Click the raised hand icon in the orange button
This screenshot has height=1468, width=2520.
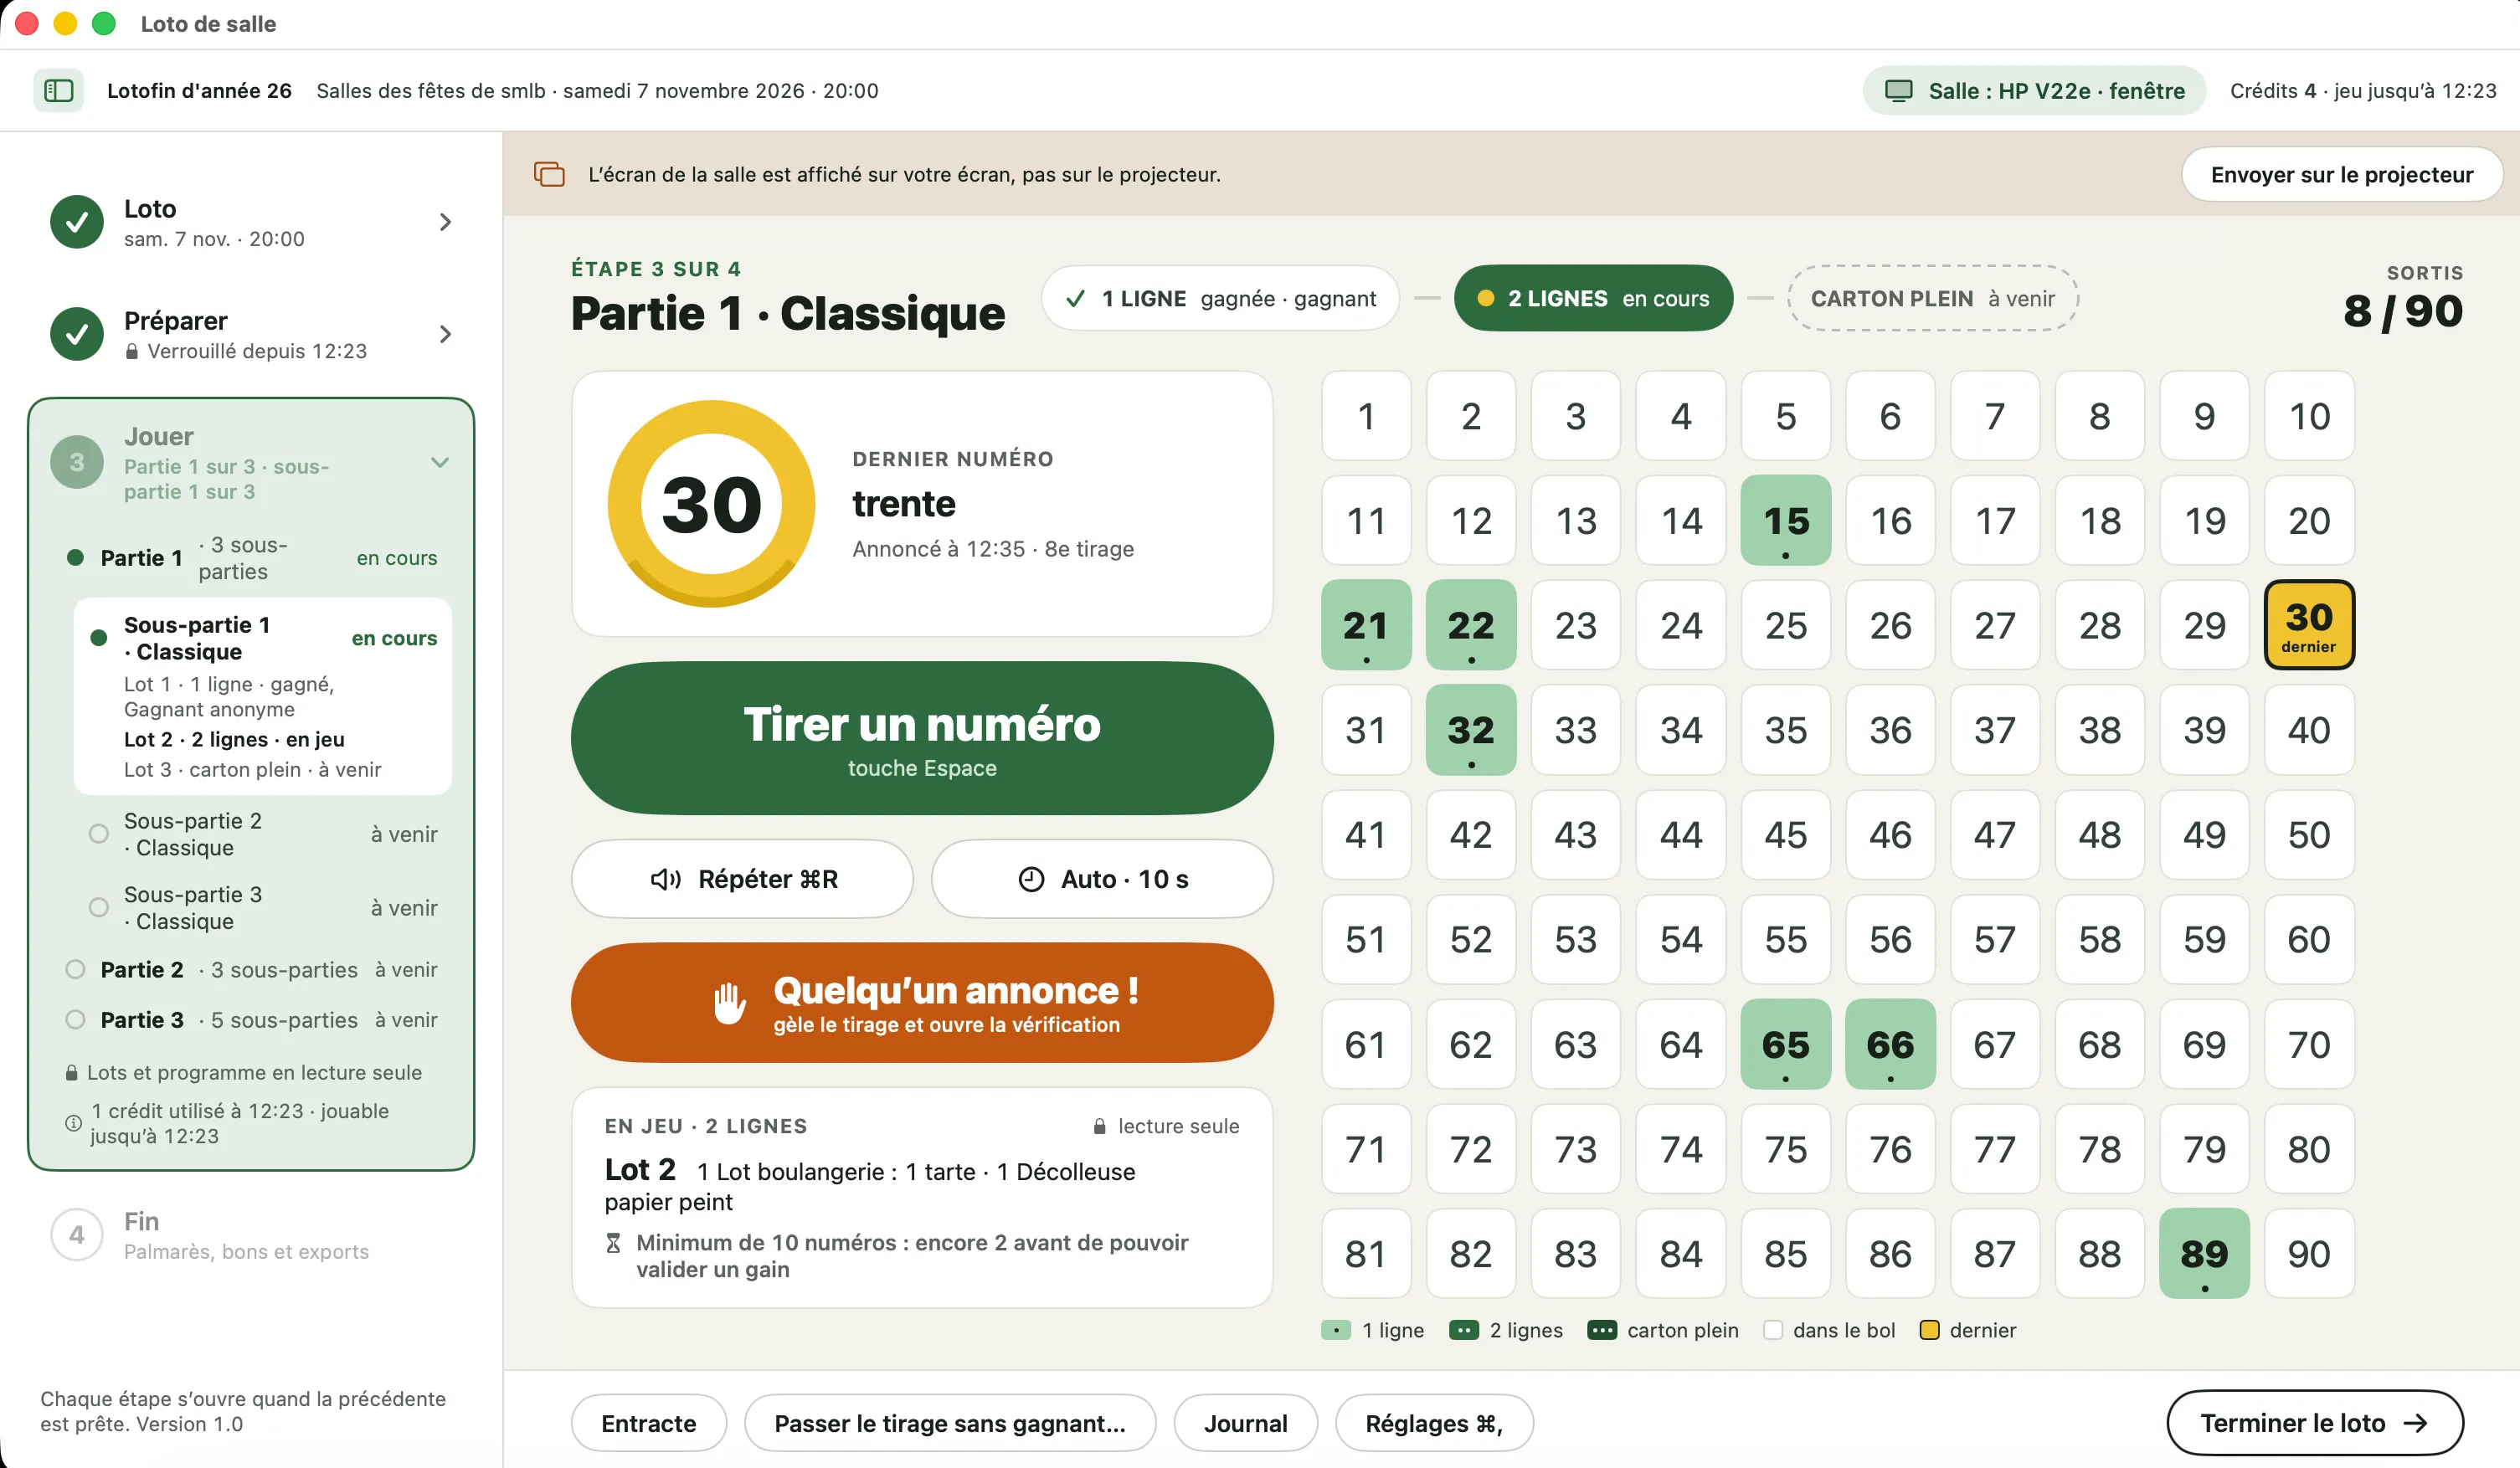(x=730, y=1003)
